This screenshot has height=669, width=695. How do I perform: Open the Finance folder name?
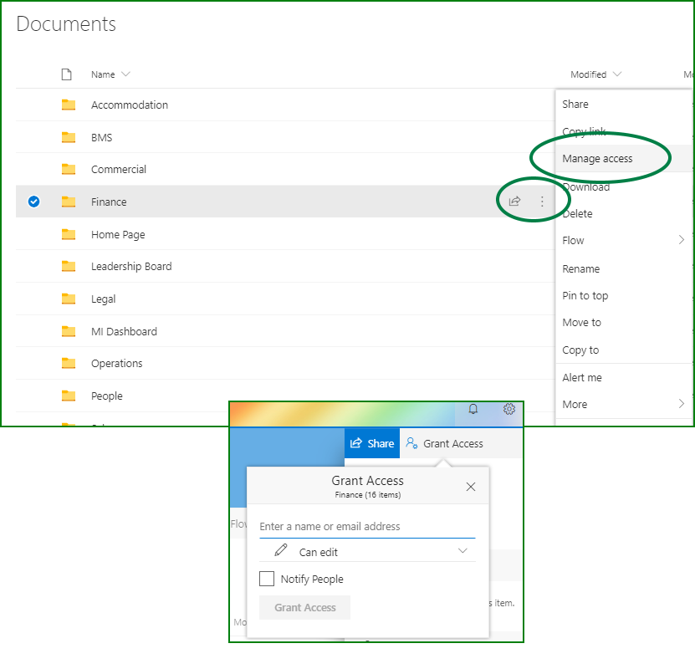[109, 202]
